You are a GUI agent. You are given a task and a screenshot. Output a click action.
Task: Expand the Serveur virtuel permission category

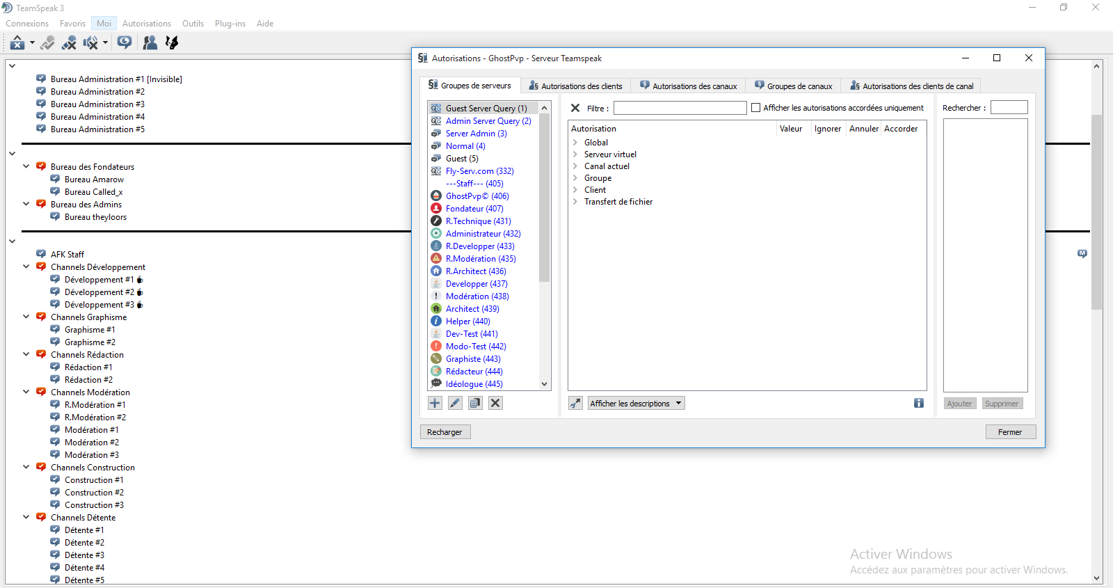click(575, 154)
